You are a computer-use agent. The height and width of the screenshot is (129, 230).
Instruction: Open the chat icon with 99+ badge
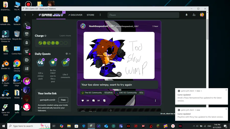click(x=27, y=25)
